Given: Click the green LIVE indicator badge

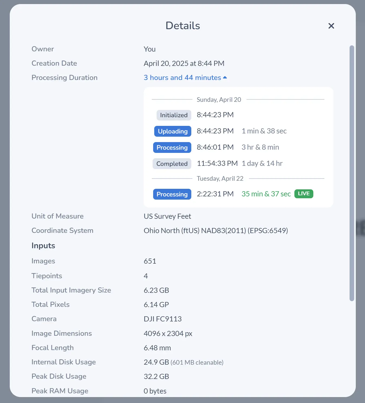Looking at the screenshot, I should [304, 194].
